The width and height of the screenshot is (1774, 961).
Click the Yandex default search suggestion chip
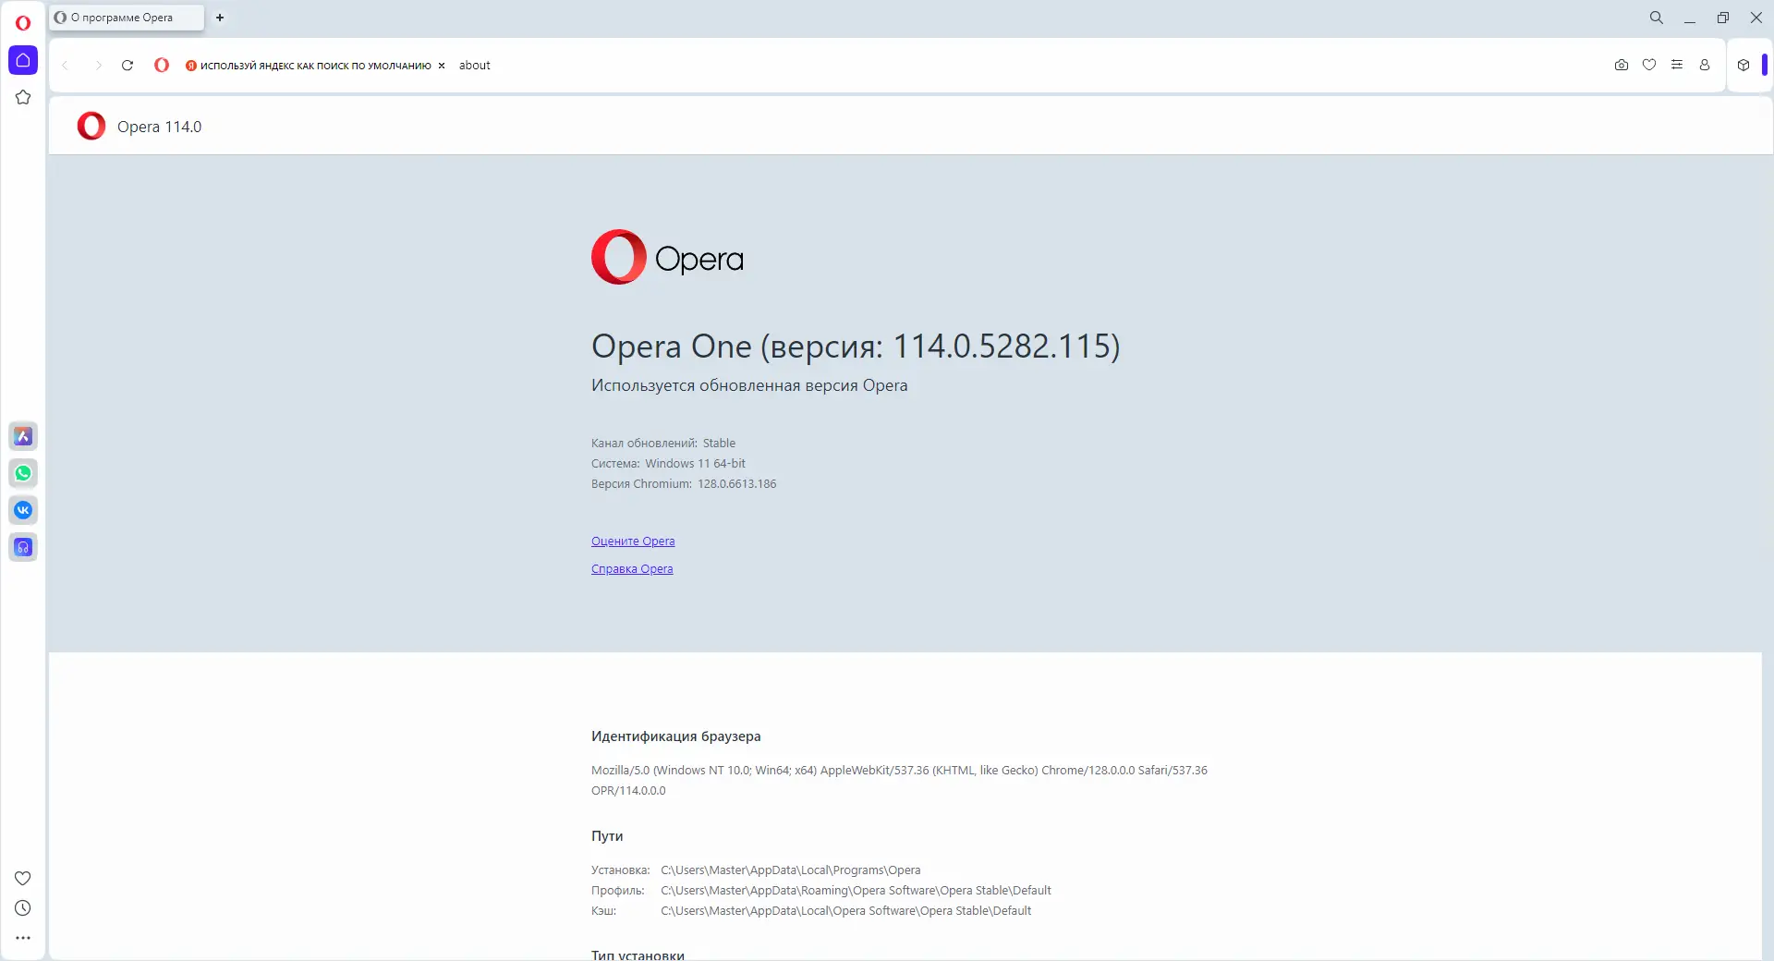(309, 66)
